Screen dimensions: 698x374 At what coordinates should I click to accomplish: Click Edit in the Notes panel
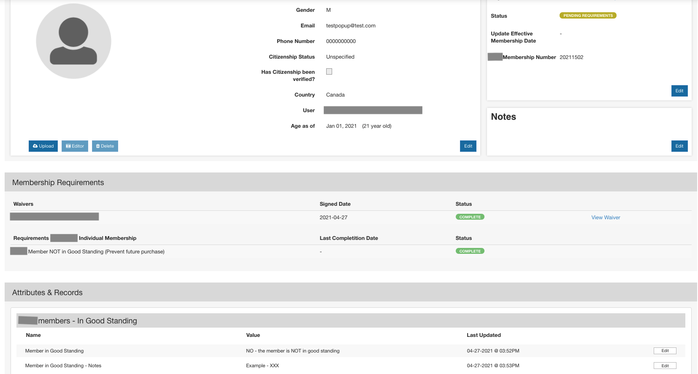click(x=679, y=146)
